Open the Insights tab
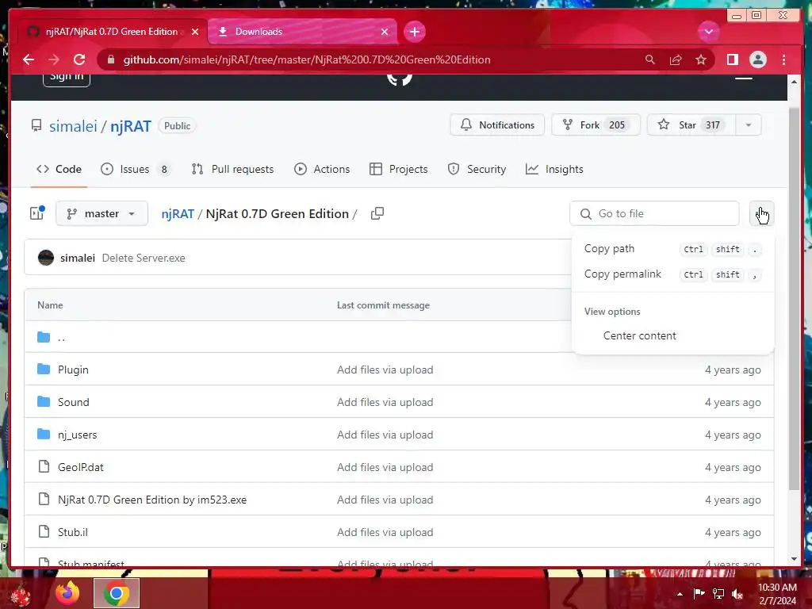This screenshot has height=609, width=812. click(x=554, y=170)
